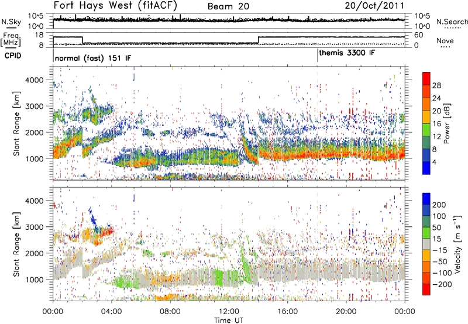The width and height of the screenshot is (468, 324).
Task: Click the blue bottom of Power color bar
Action: point(426,168)
